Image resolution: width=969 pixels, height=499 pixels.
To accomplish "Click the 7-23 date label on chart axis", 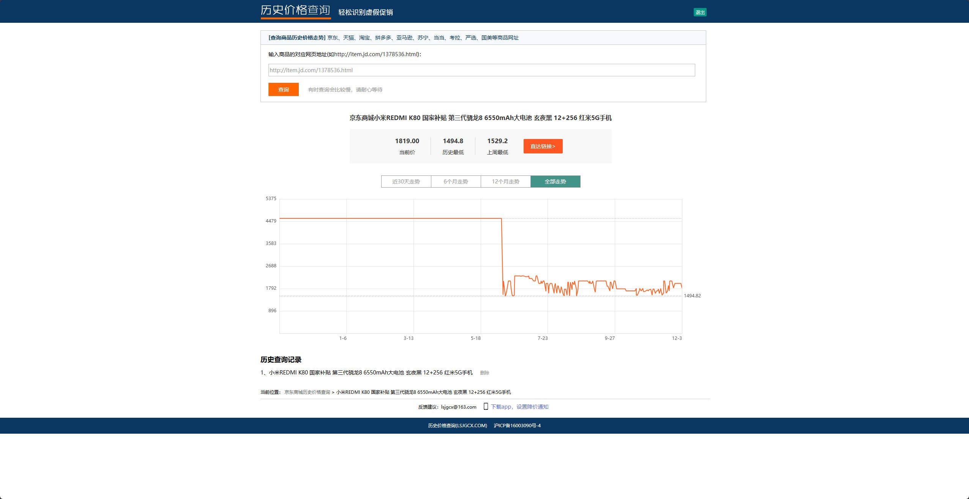I will 543,338.
